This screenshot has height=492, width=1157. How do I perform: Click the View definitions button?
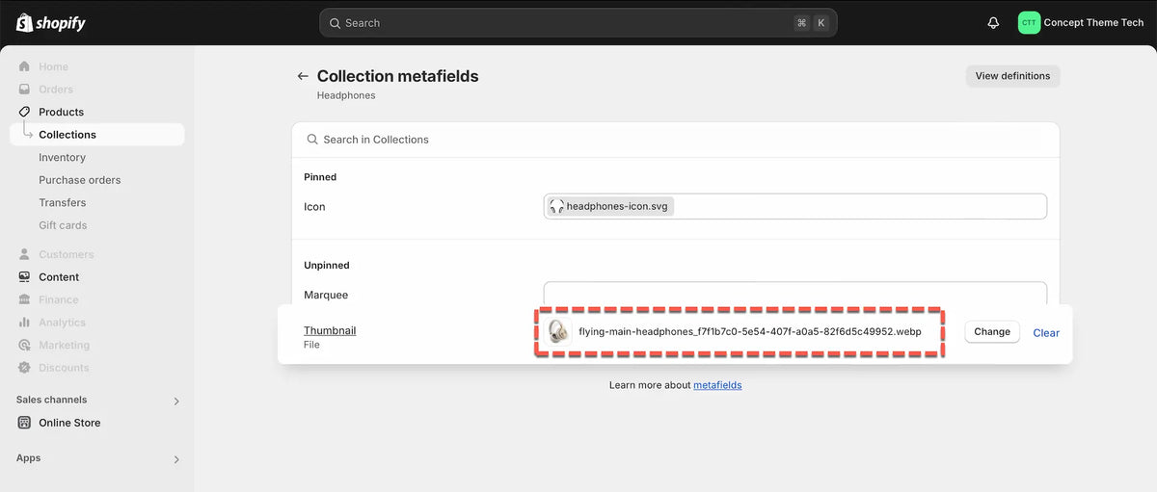click(x=1012, y=76)
